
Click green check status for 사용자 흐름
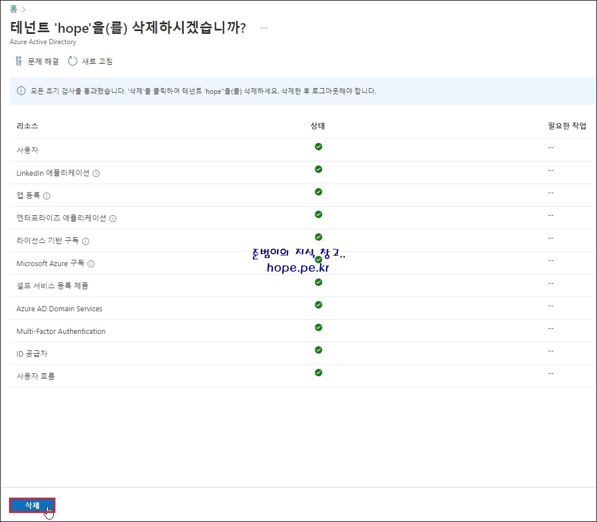(319, 372)
